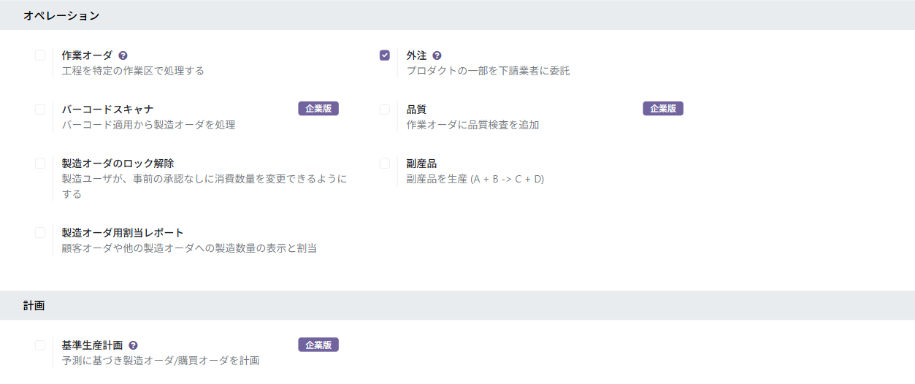Click the バーコードスキャナ setting label
This screenshot has width=915, height=384.
click(x=107, y=110)
